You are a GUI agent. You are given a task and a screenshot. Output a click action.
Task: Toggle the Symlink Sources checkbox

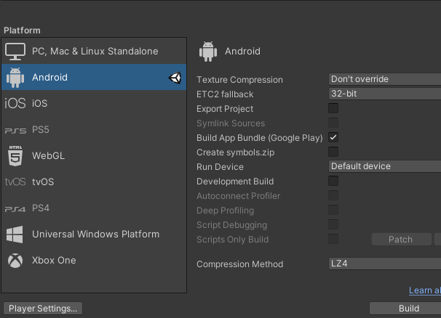(333, 123)
